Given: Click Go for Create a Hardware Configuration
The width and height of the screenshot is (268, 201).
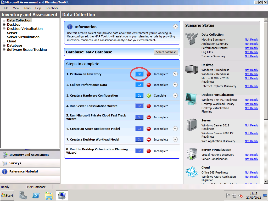Looking at the screenshot, I should click(x=139, y=96).
